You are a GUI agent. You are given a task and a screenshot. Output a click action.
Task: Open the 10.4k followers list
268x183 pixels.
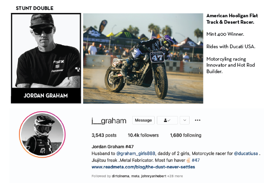(143, 135)
